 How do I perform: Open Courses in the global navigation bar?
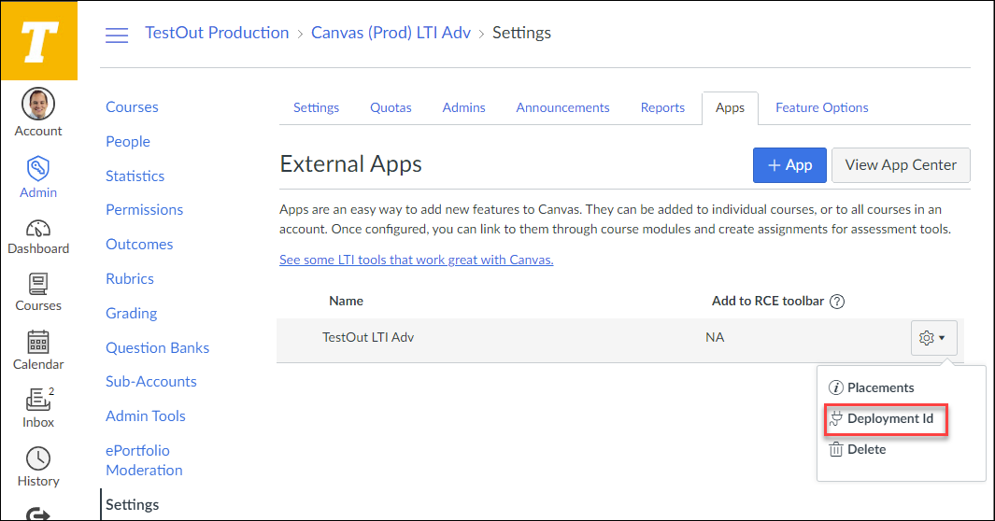tap(38, 293)
